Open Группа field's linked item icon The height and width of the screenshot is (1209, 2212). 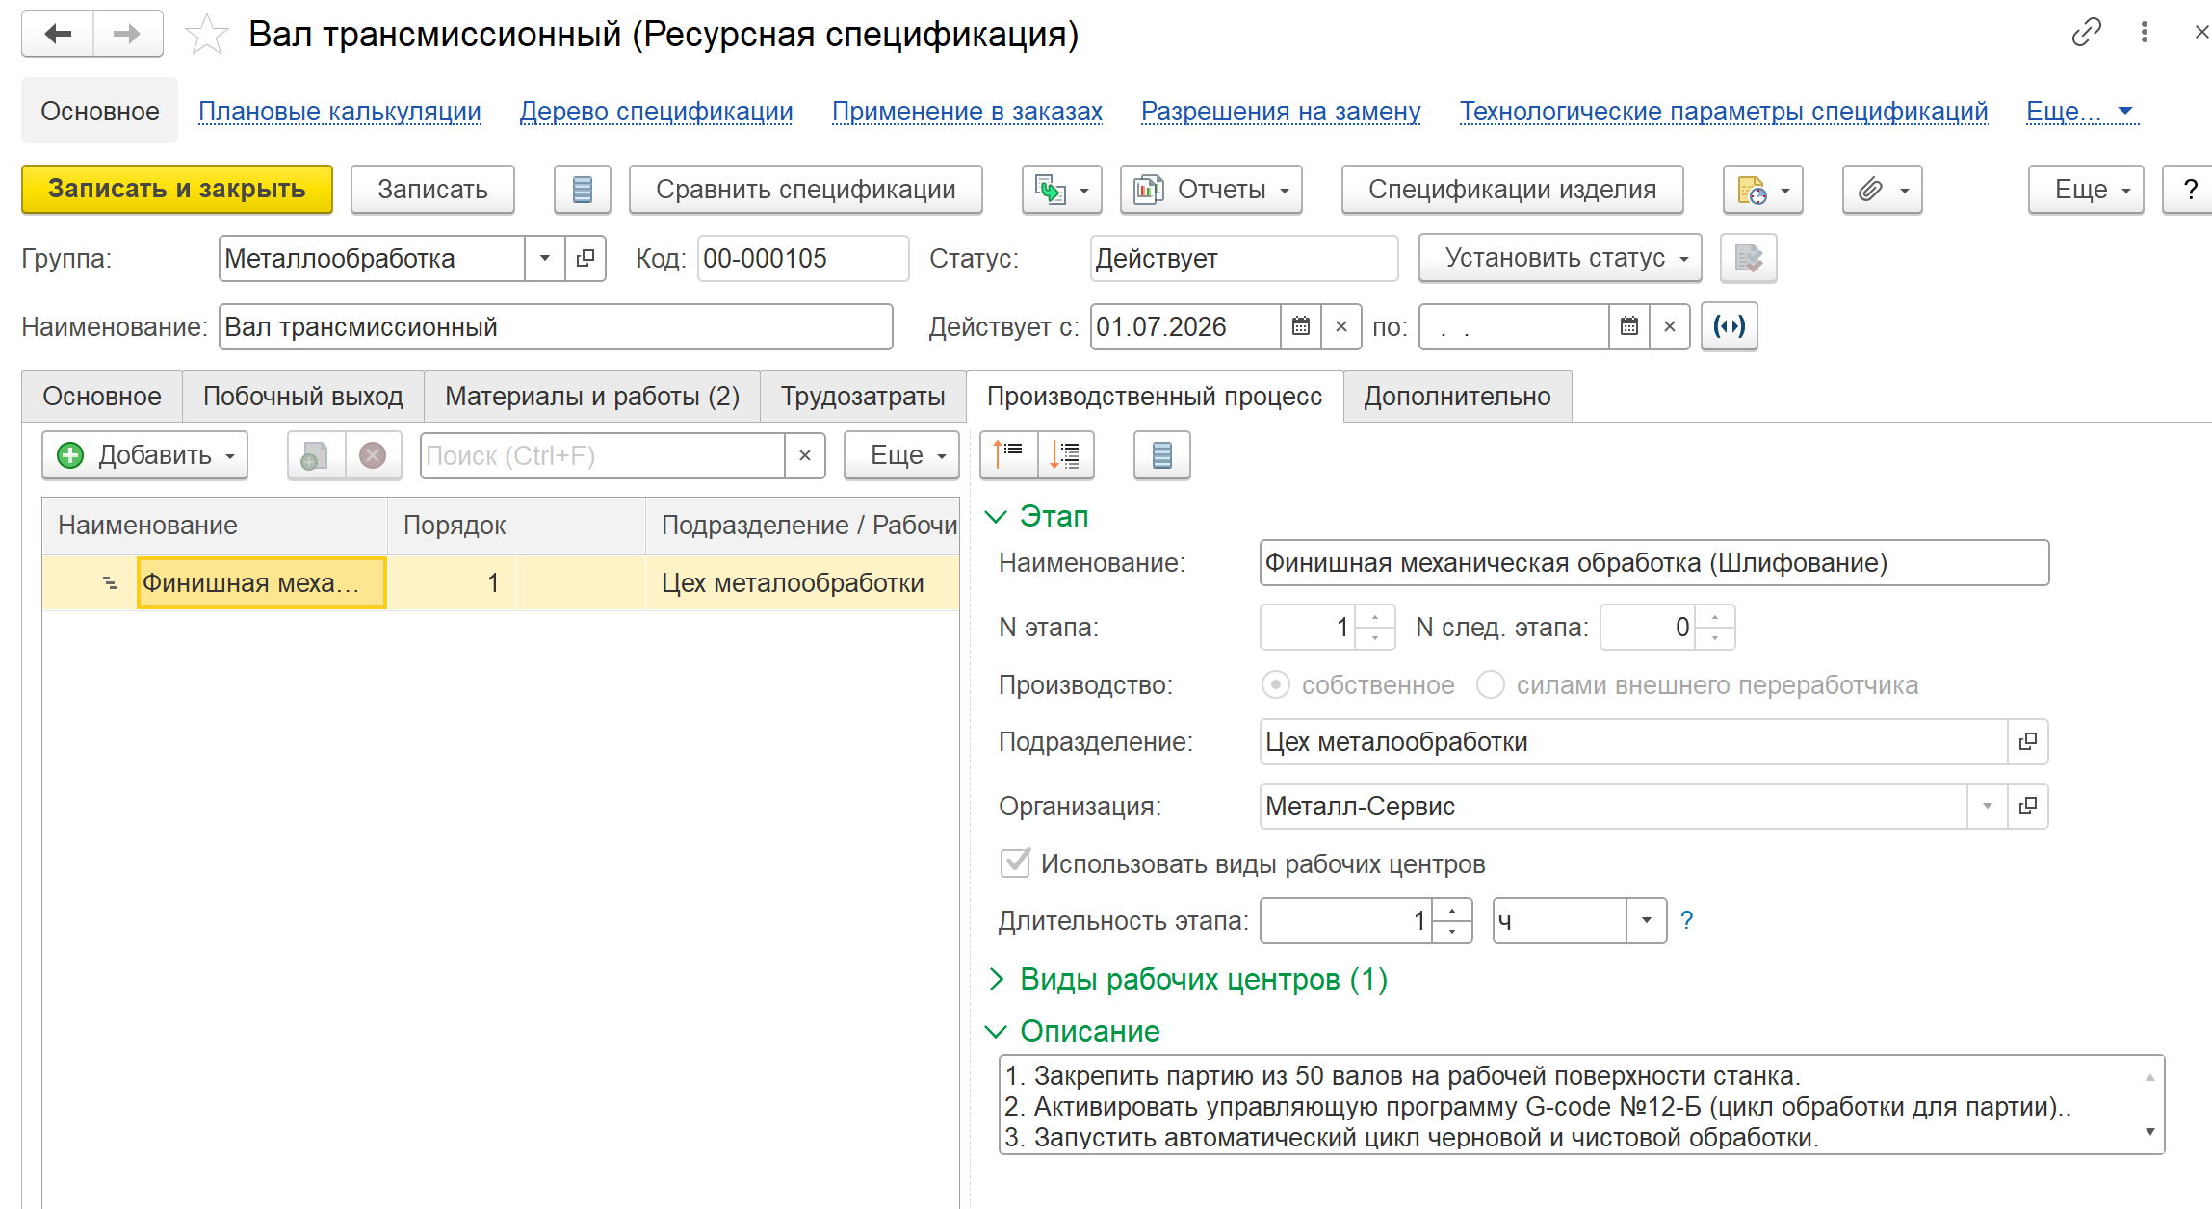(586, 258)
